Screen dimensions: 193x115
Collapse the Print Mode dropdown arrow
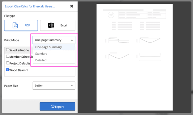point(72,40)
